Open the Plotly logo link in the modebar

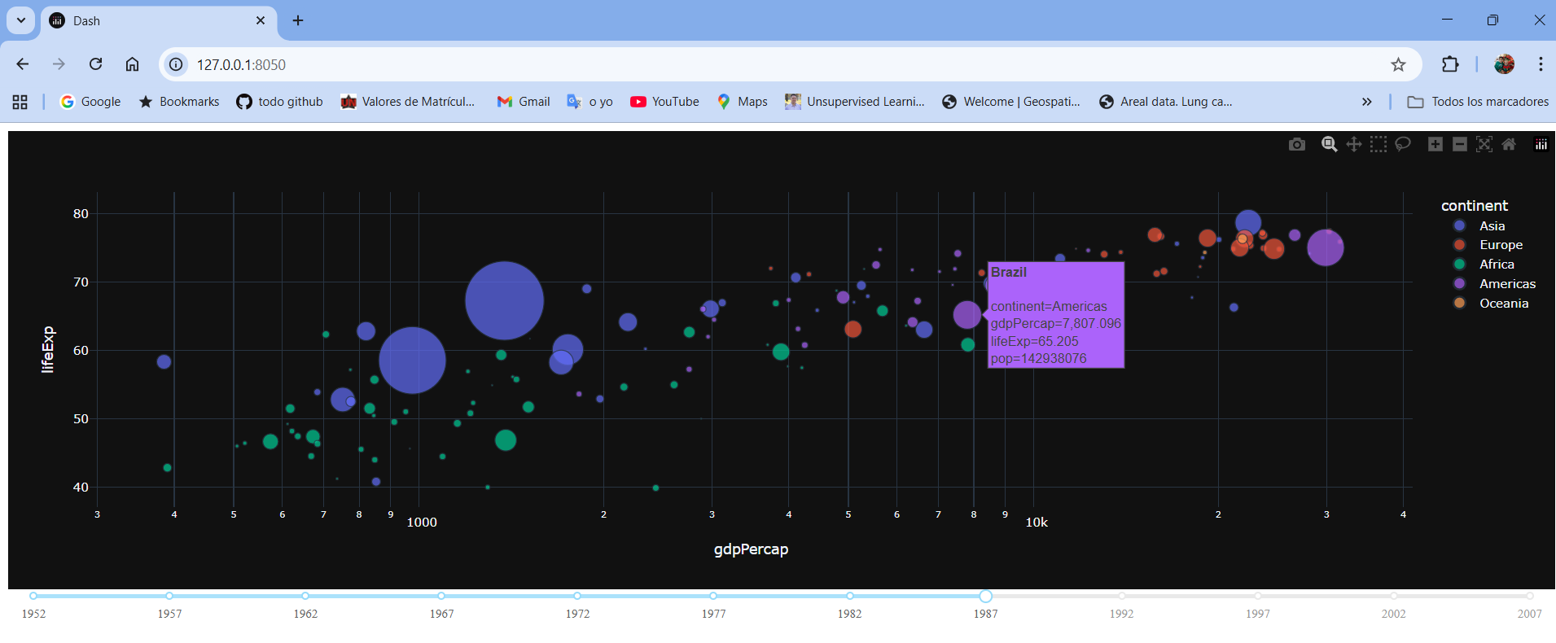point(1541,144)
